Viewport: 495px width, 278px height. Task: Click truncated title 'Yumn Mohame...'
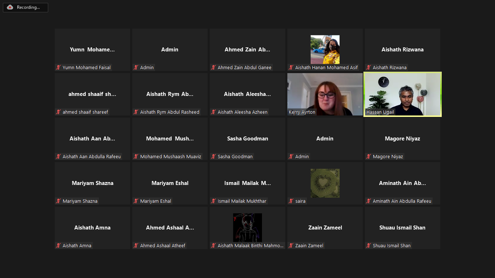click(x=92, y=50)
